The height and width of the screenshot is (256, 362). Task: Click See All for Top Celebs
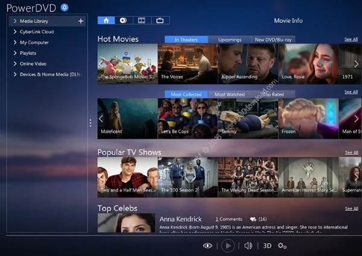tap(352, 208)
